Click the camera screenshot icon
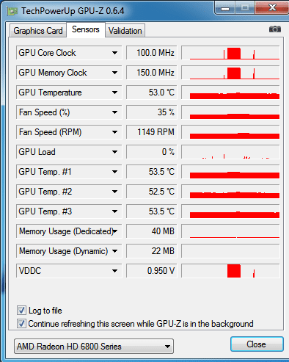The image size is (289, 362). [275, 29]
